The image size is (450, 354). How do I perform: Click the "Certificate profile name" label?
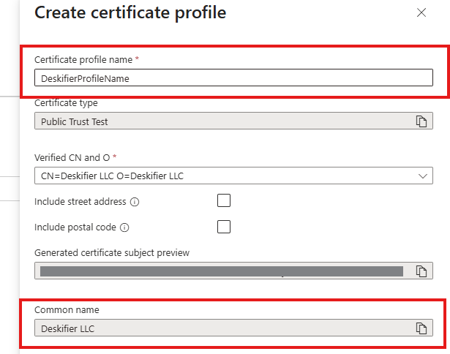tap(83, 60)
